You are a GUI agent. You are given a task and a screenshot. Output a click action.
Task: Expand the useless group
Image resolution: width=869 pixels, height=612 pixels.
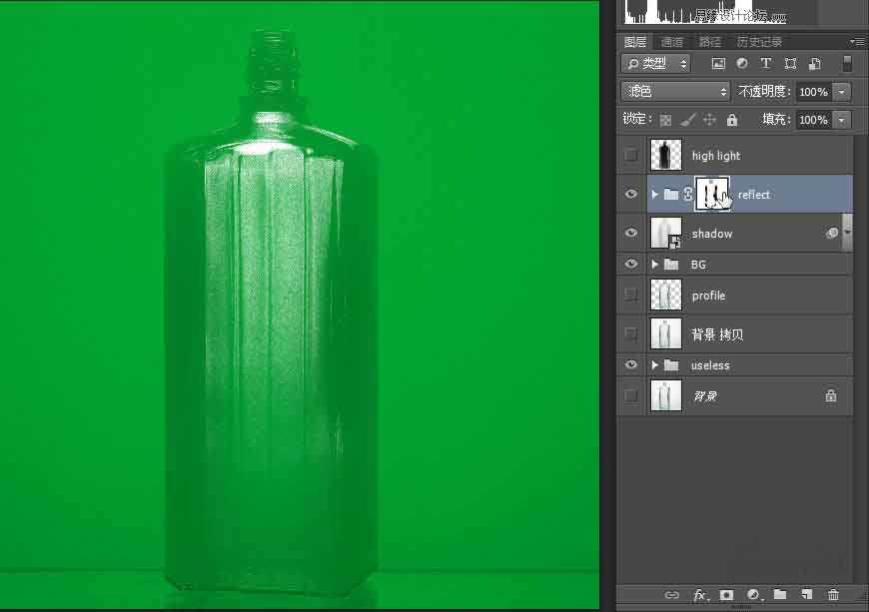(x=654, y=364)
